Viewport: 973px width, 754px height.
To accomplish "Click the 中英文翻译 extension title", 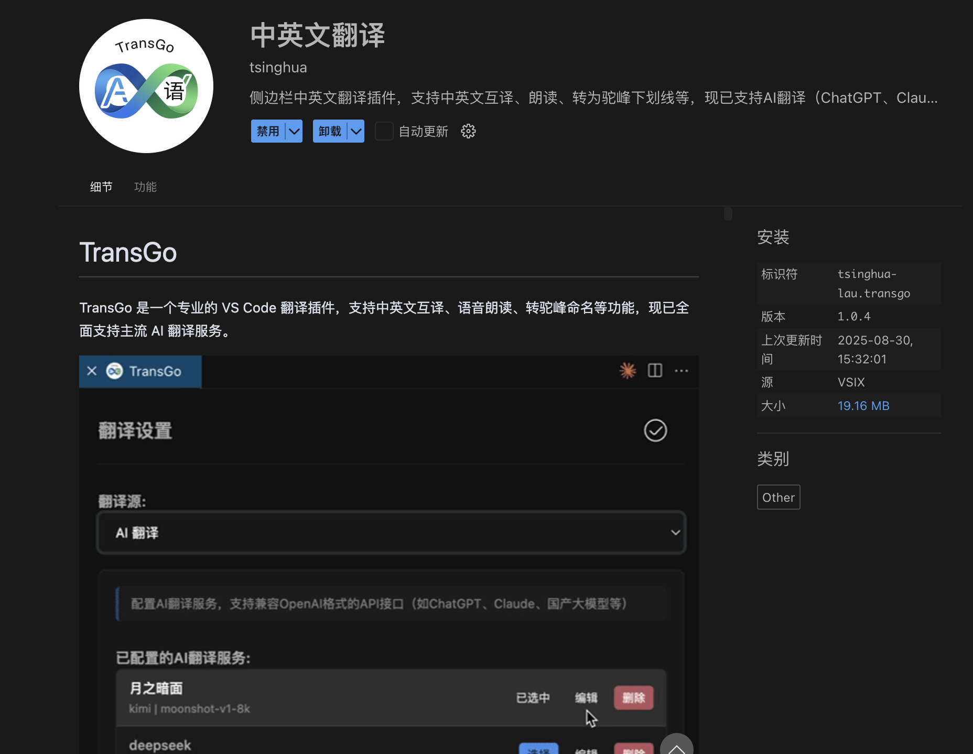I will click(x=318, y=36).
